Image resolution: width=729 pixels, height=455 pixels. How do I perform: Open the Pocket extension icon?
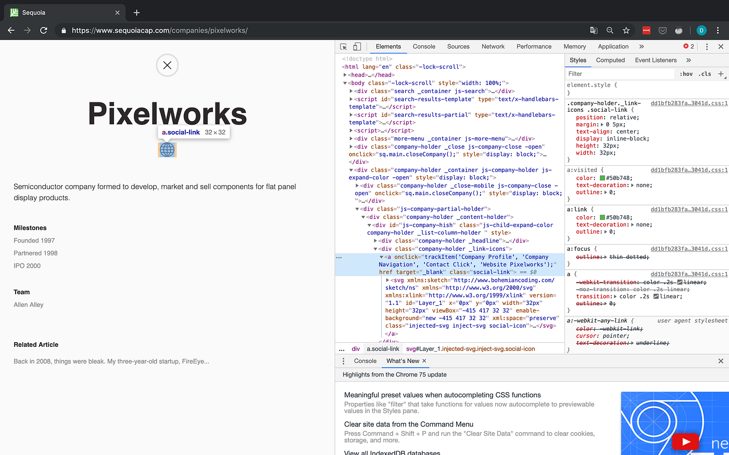pos(662,30)
